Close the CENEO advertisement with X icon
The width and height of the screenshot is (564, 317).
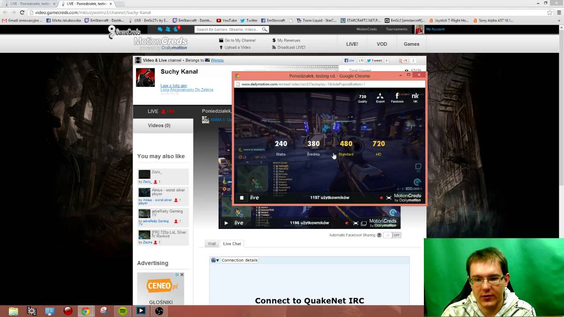[x=182, y=275]
